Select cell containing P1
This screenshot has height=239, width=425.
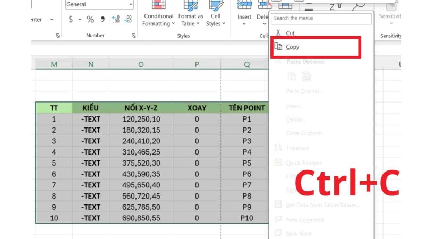[x=245, y=119]
